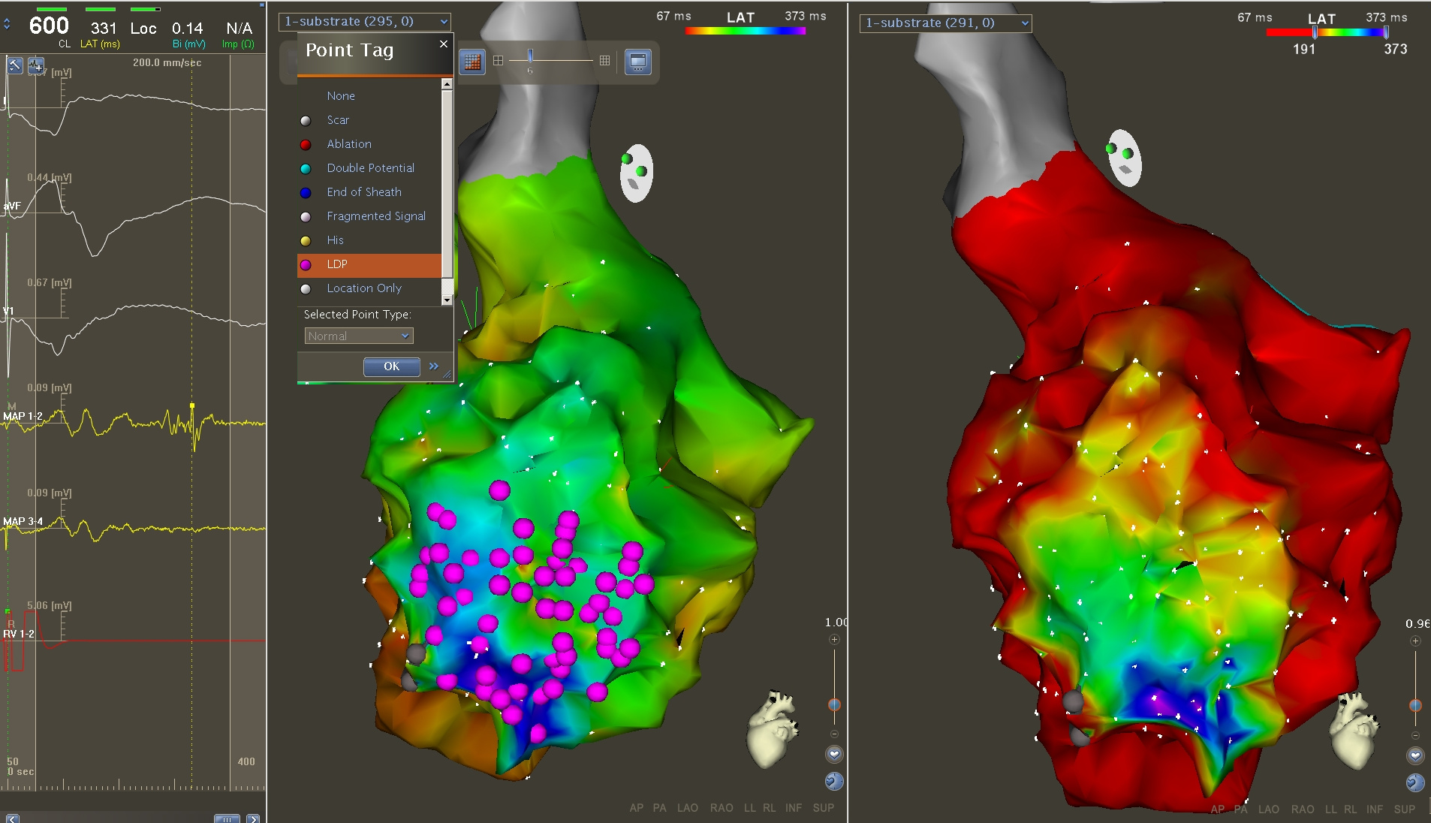Click the right map LAT upper threshold slider handle
Image resolution: width=1431 pixels, height=823 pixels.
point(1386,32)
